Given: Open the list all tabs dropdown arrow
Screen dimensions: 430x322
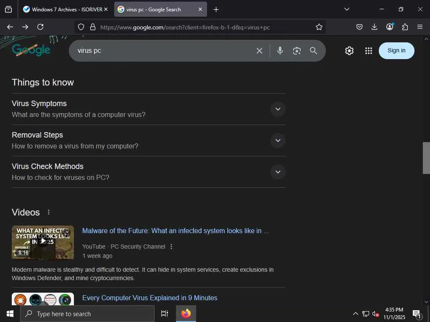Looking at the screenshot, I should tap(346, 9).
